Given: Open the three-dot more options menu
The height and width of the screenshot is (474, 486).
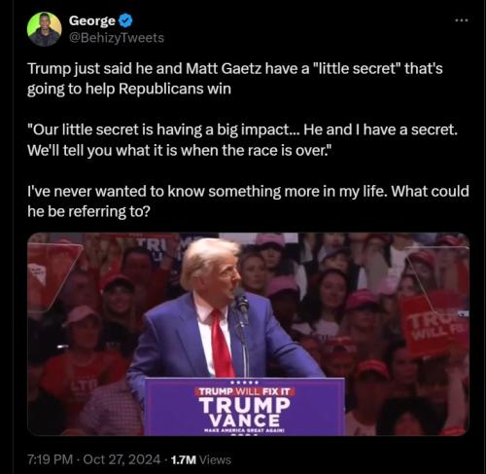Looking at the screenshot, I should pyautogui.click(x=462, y=20).
